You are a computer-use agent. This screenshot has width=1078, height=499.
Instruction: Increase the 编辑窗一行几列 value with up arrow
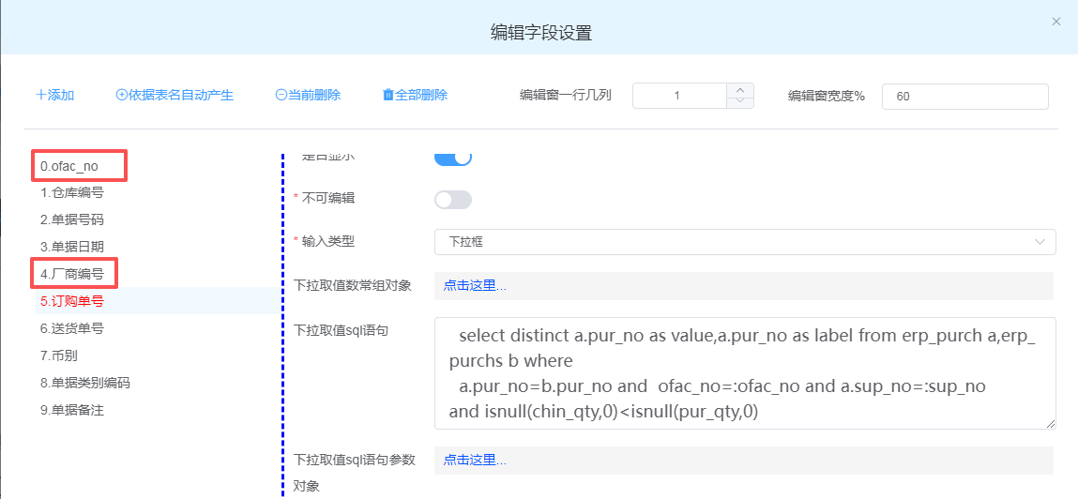point(740,90)
